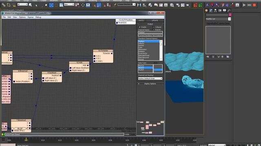Click the Unlink Selection tool icon
261x146 pixels.
coord(9,5)
